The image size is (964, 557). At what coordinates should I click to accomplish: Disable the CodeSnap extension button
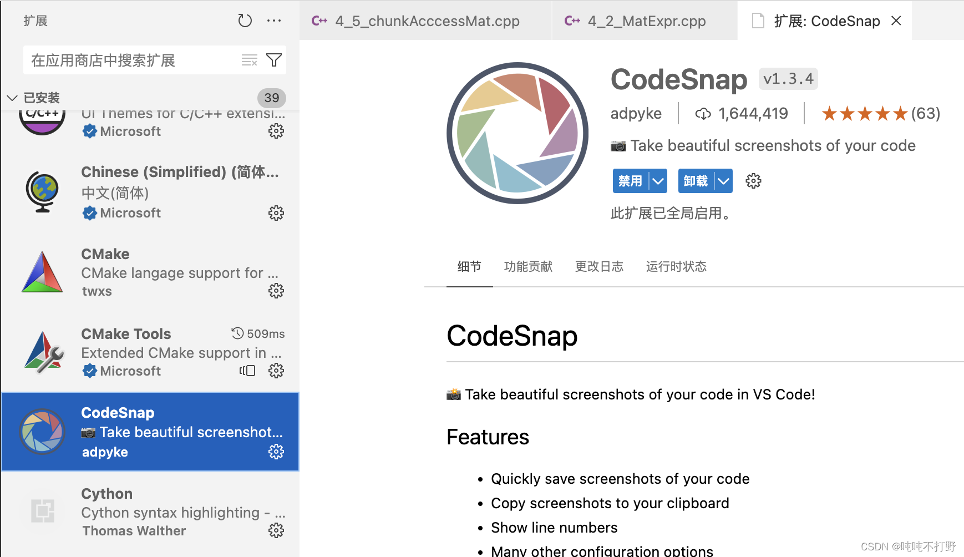631,181
